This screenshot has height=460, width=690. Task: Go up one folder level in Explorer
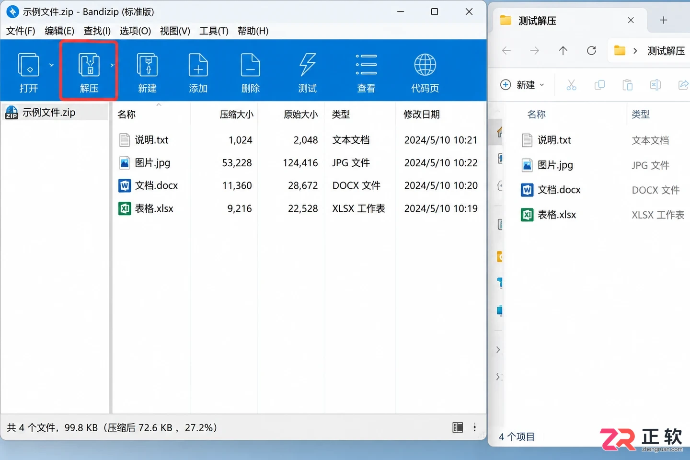tap(563, 51)
